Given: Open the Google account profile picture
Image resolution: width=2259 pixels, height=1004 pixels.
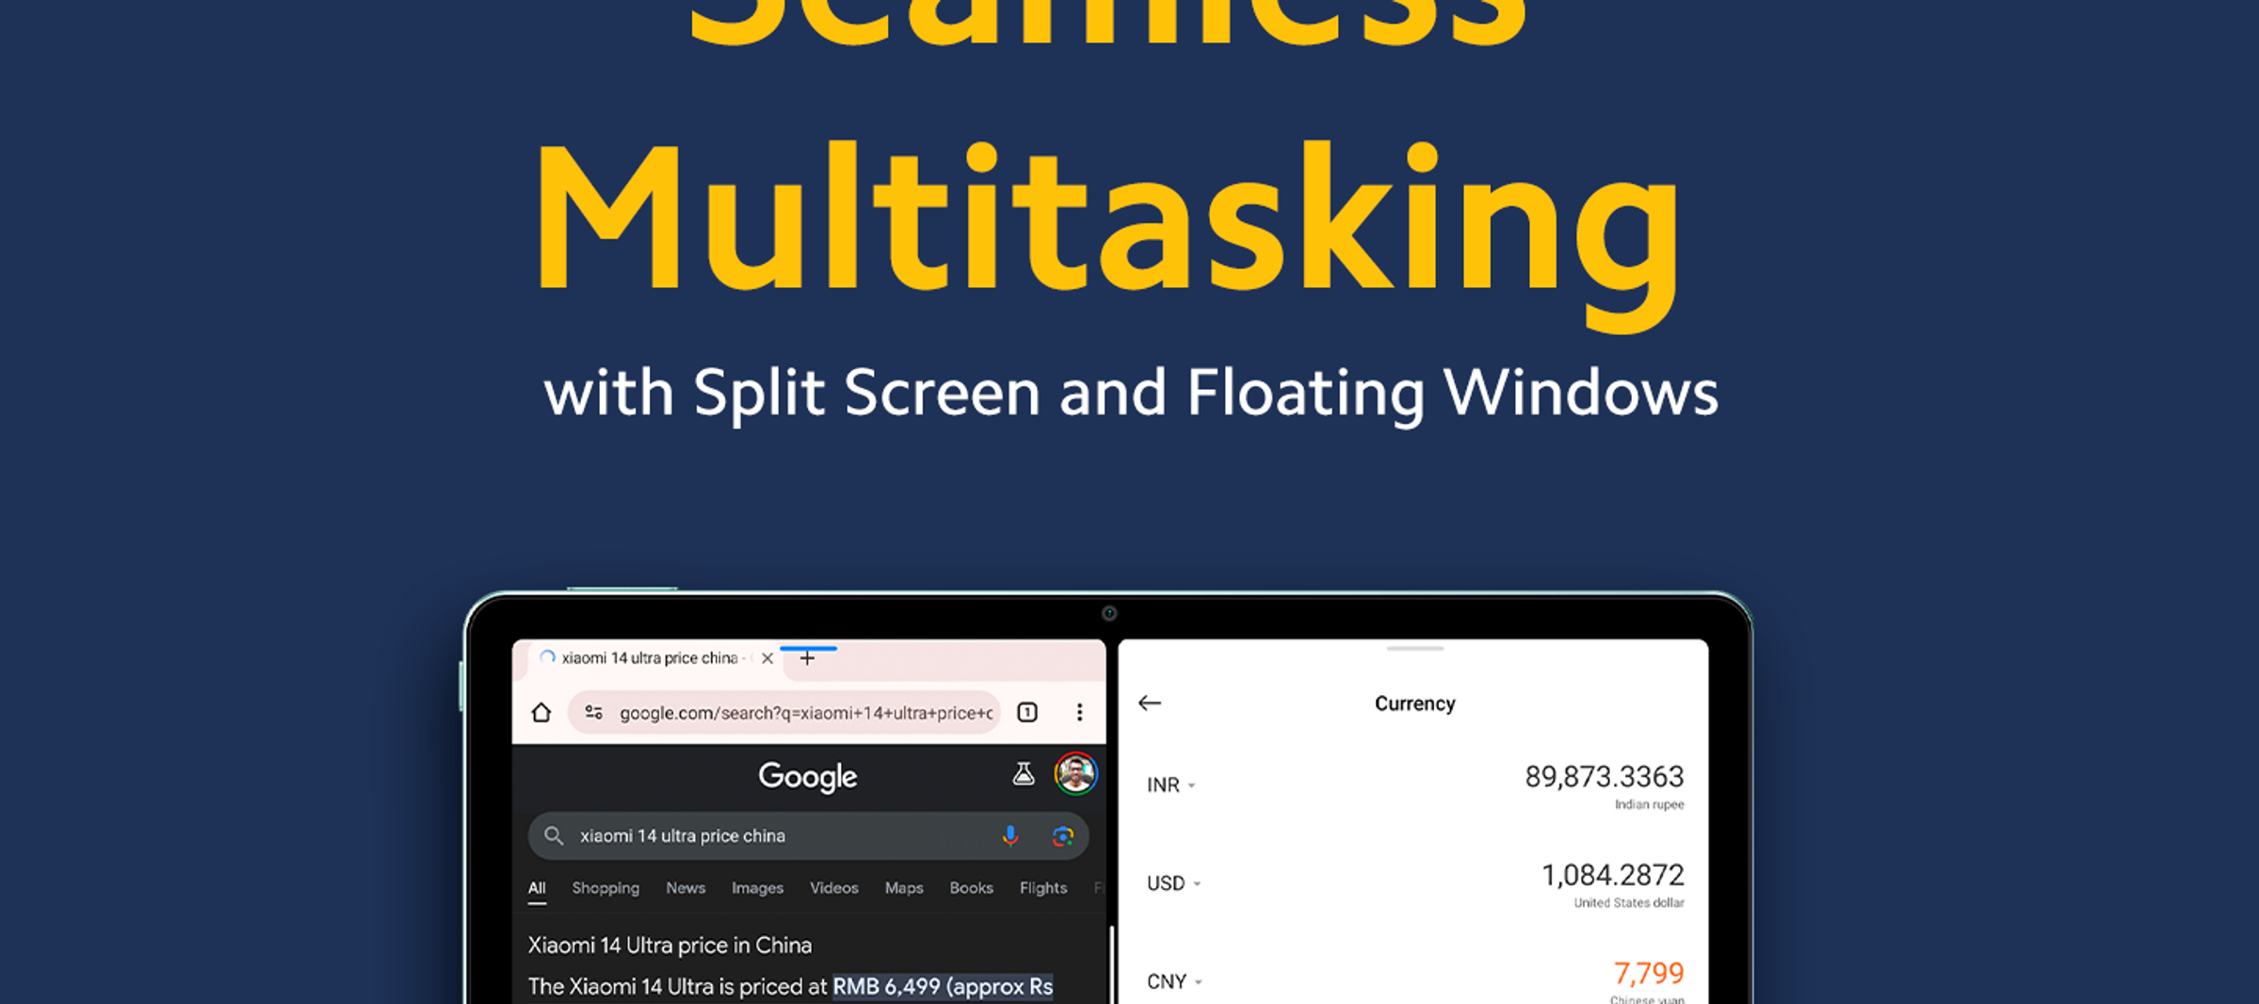Looking at the screenshot, I should click(x=1076, y=774).
